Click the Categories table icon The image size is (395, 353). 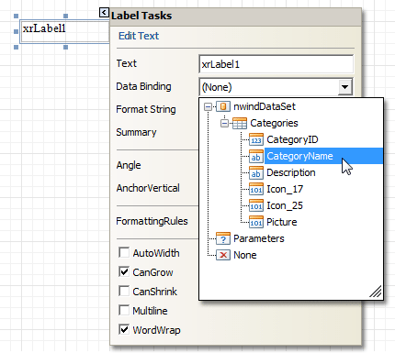click(240, 123)
